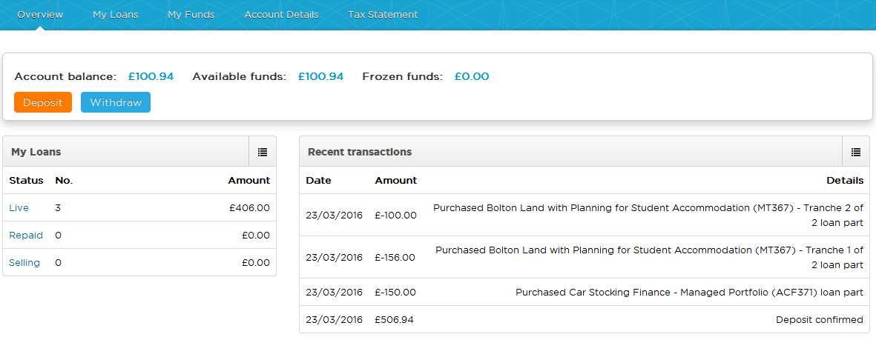Click the orange Deposit button
Viewport: 876px width, 337px height.
pos(43,103)
